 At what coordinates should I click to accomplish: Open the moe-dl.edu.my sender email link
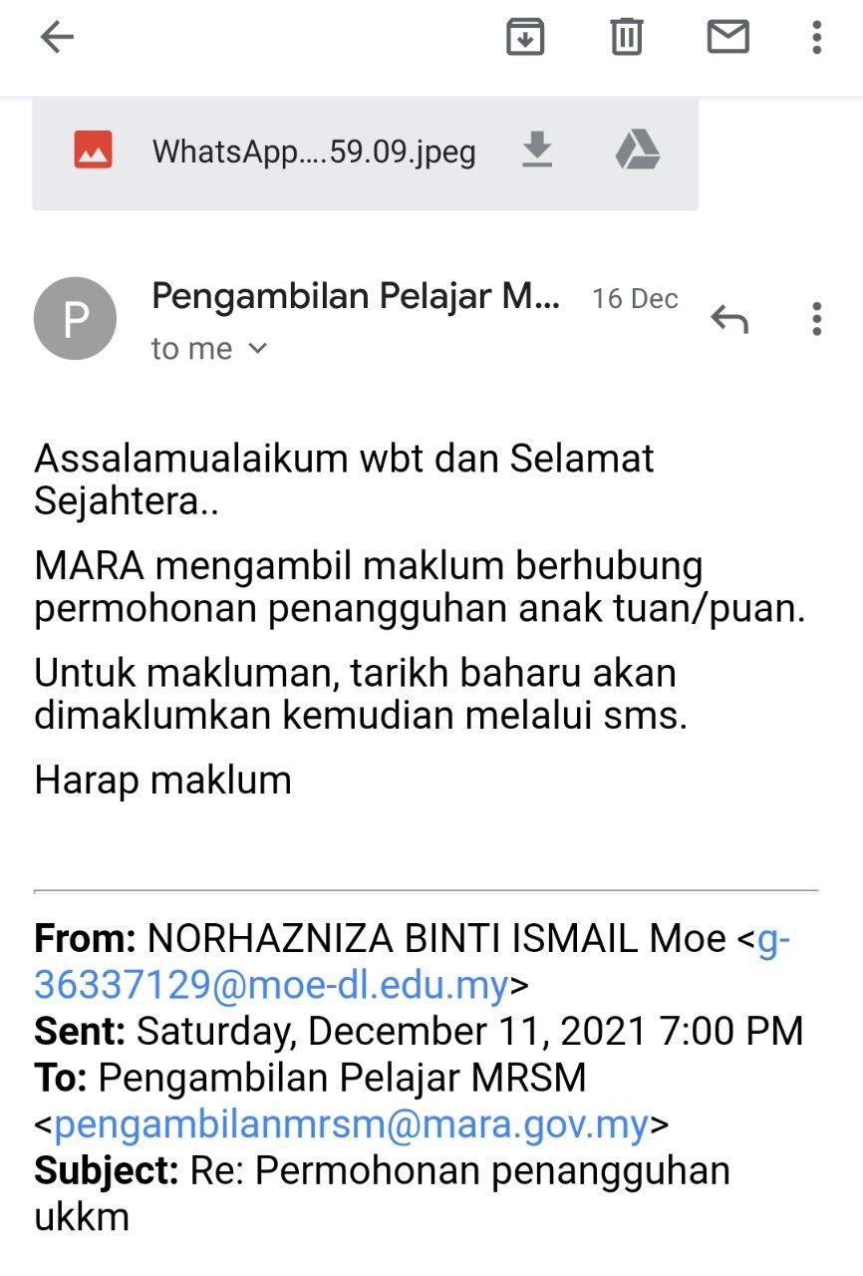[271, 985]
